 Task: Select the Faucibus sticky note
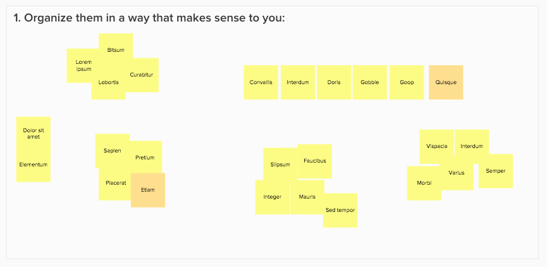coord(315,161)
